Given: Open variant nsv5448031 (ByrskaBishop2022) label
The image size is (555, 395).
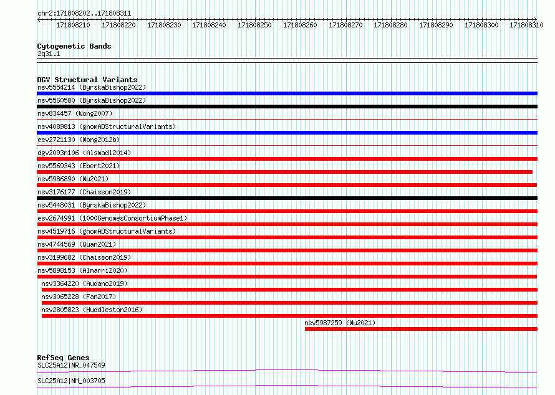Looking at the screenshot, I should point(92,205).
